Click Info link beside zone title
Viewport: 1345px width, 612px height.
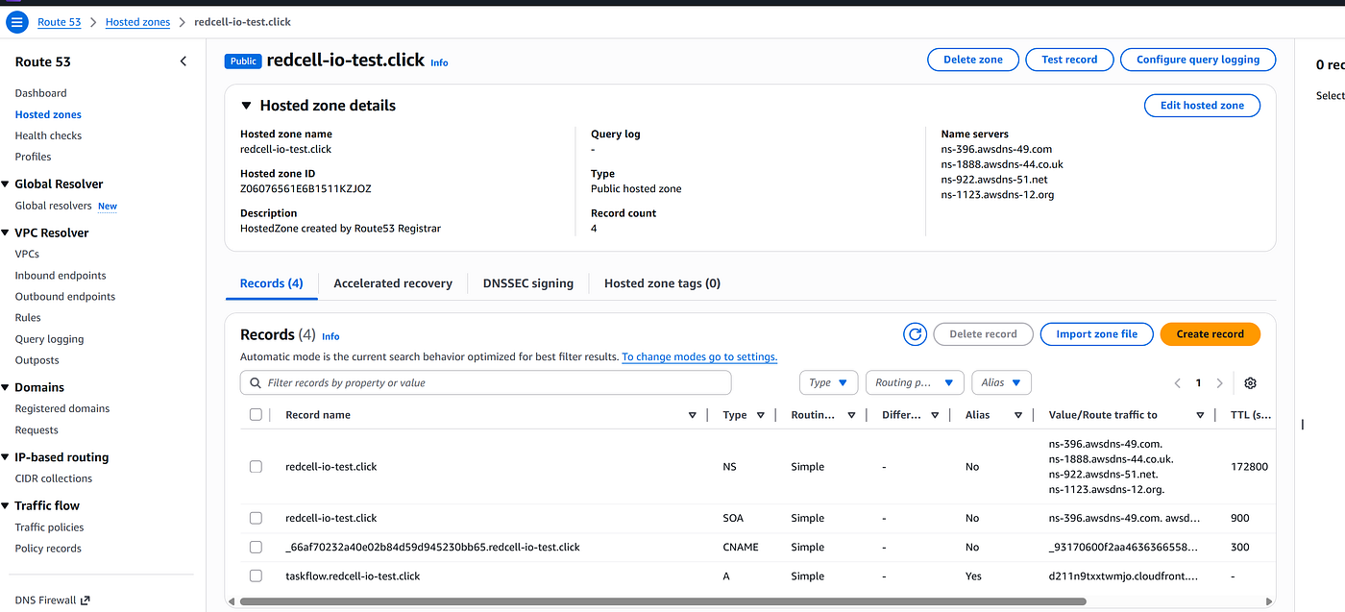[x=439, y=62]
